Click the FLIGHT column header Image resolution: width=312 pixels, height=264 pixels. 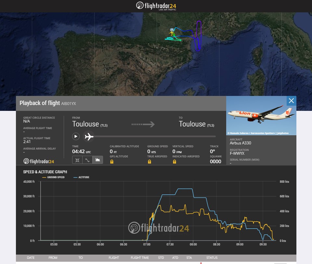point(114,257)
